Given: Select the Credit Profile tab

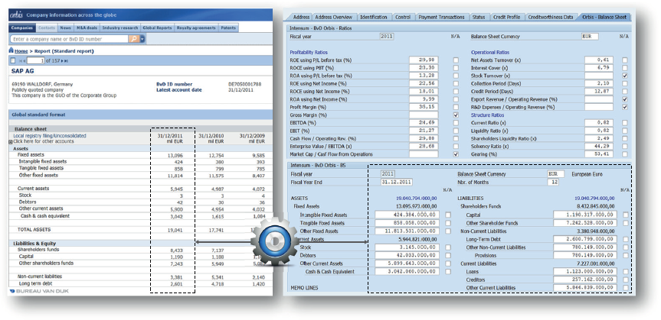Looking at the screenshot, I should point(507,18).
